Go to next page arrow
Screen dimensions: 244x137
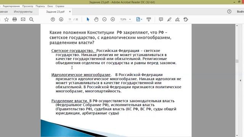point(61,19)
